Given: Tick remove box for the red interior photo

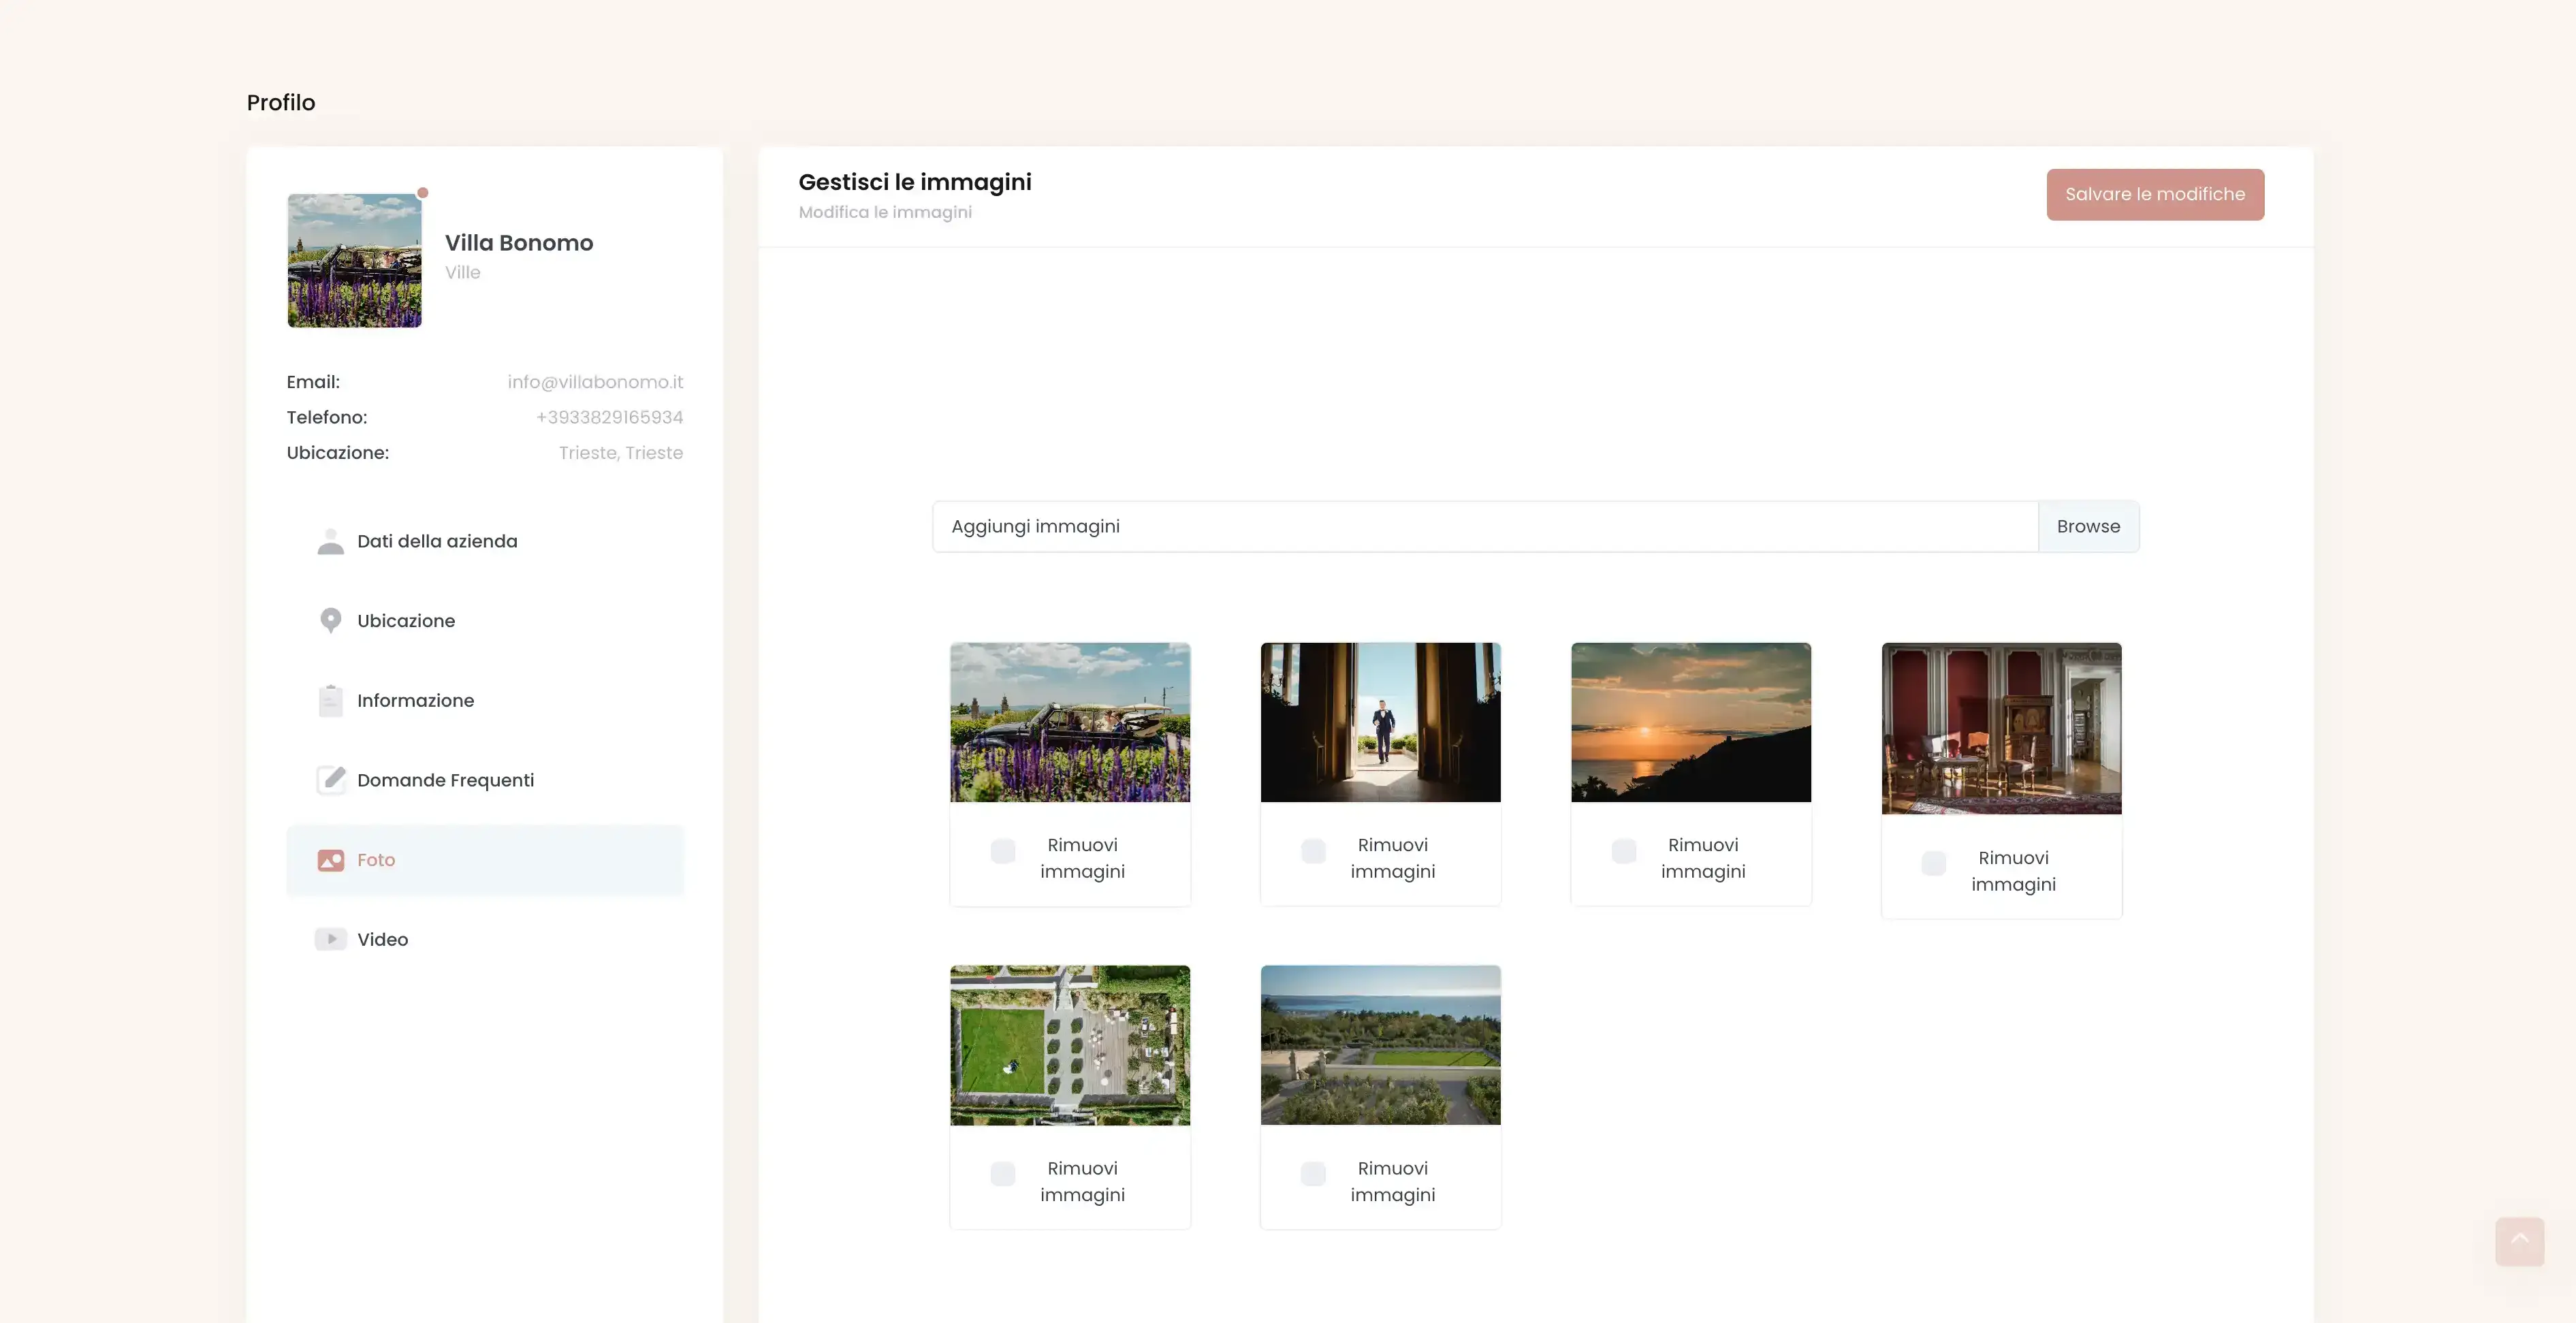Looking at the screenshot, I should click(x=1934, y=864).
